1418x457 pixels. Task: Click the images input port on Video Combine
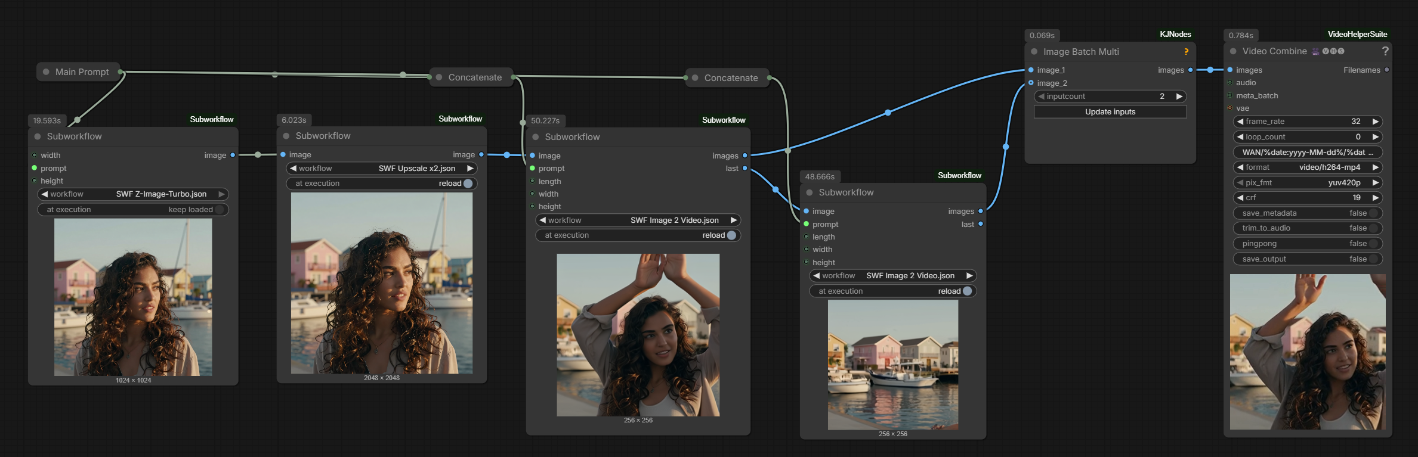(x=1230, y=70)
